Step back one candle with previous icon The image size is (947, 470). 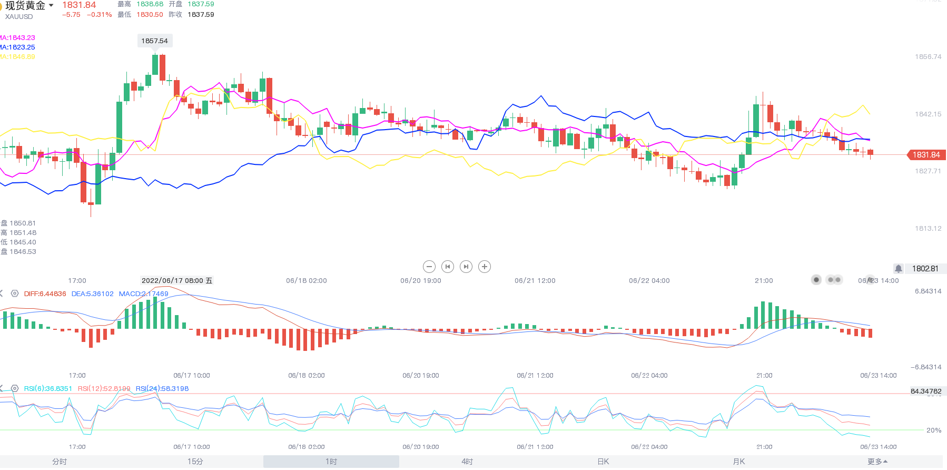coord(448,267)
